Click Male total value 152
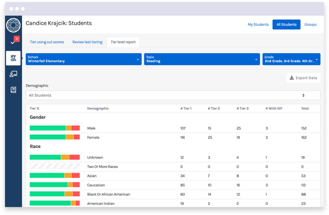The width and height of the screenshot is (329, 215). tap(304, 128)
